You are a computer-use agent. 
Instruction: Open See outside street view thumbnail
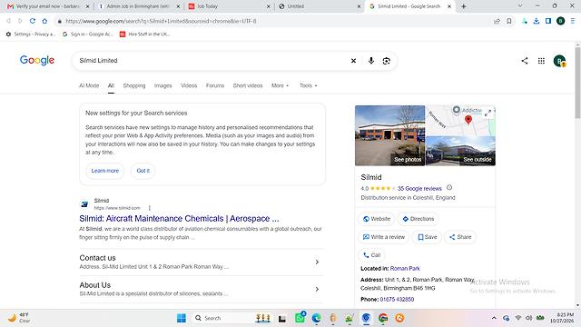click(460, 151)
